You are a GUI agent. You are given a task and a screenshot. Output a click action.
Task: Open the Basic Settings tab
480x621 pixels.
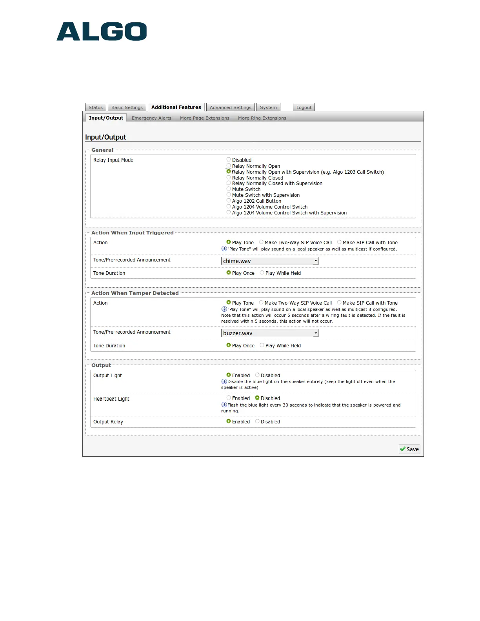point(127,107)
